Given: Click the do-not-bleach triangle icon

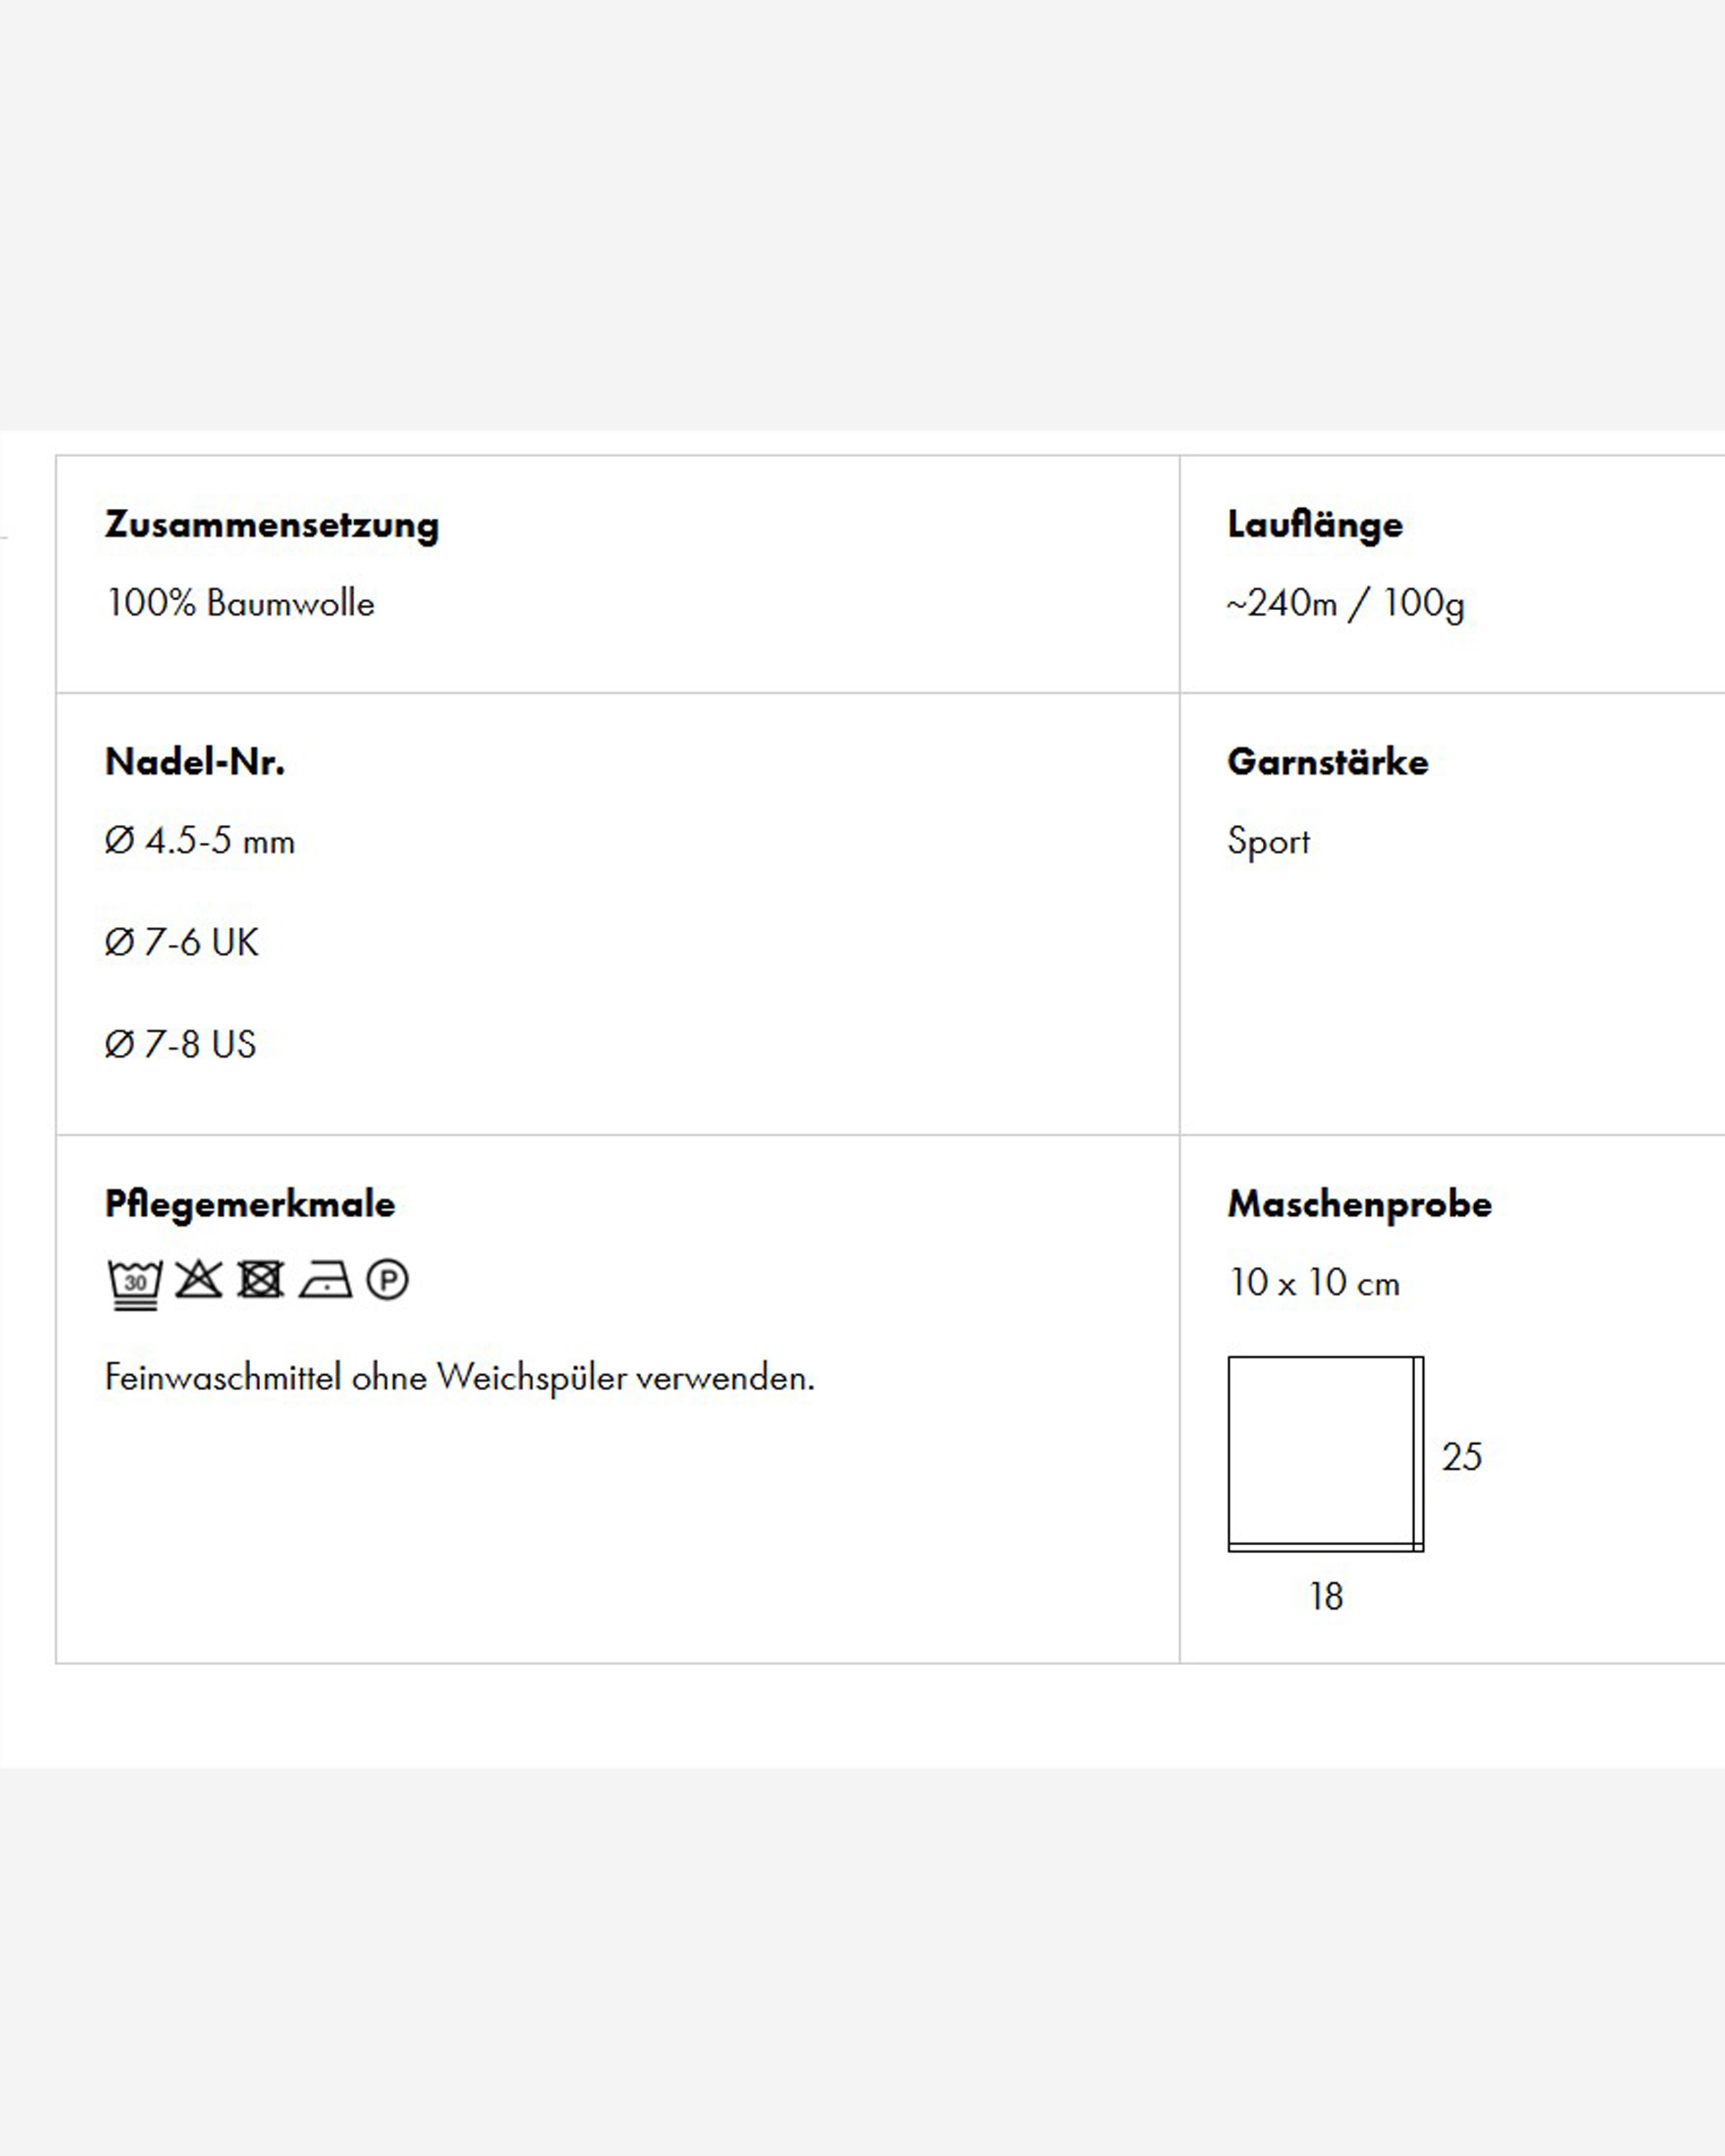Looking at the screenshot, I should [x=199, y=1279].
